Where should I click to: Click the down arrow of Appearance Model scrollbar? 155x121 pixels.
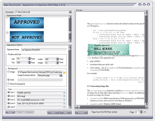click(70, 41)
